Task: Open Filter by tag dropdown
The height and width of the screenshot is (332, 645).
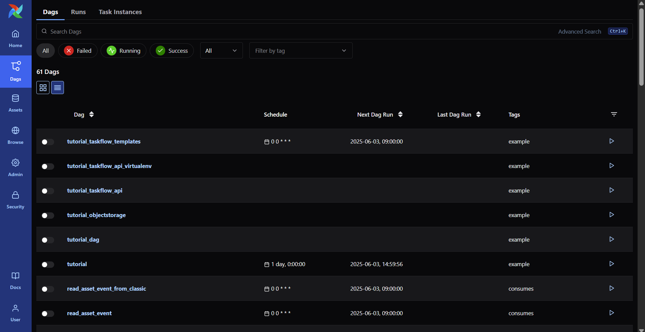Action: (x=301, y=50)
